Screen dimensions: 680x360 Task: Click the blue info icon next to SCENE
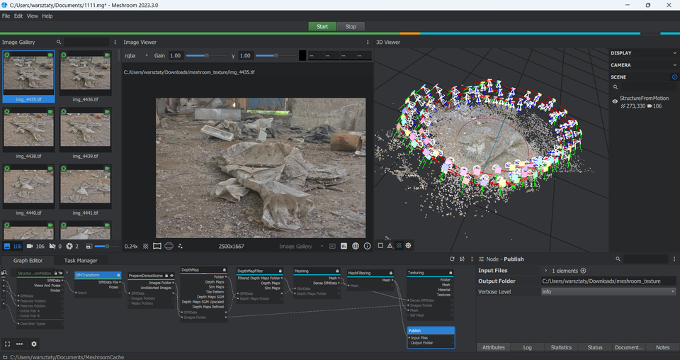pos(674,77)
